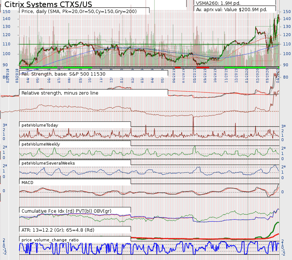Click the "08/2019" date axis label
Image resolution: width=292 pixels, height=260 pixels.
(x=195, y=76)
